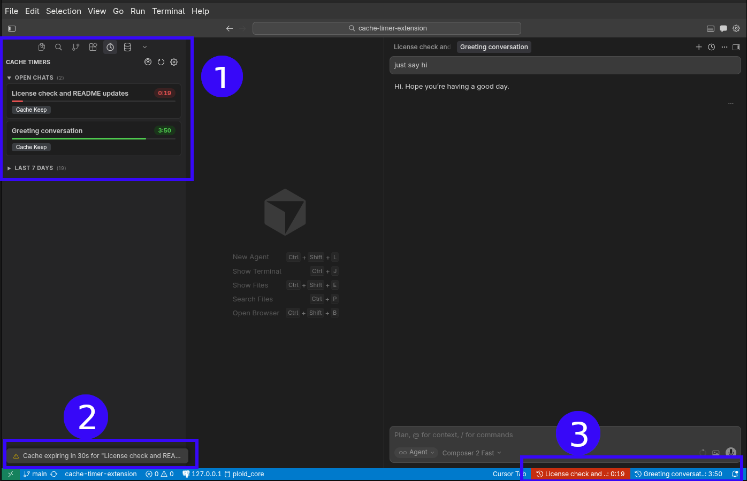Click 127.0.0.1 ploid_core database status item
This screenshot has width=747, height=481.
pyautogui.click(x=223, y=474)
